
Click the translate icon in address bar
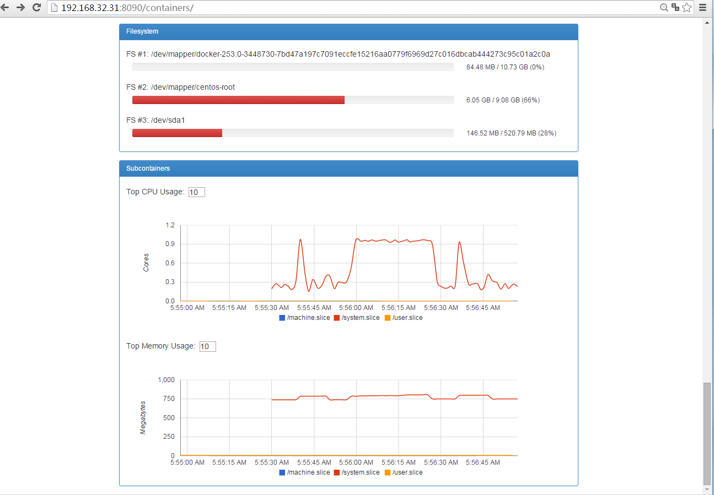pyautogui.click(x=675, y=8)
